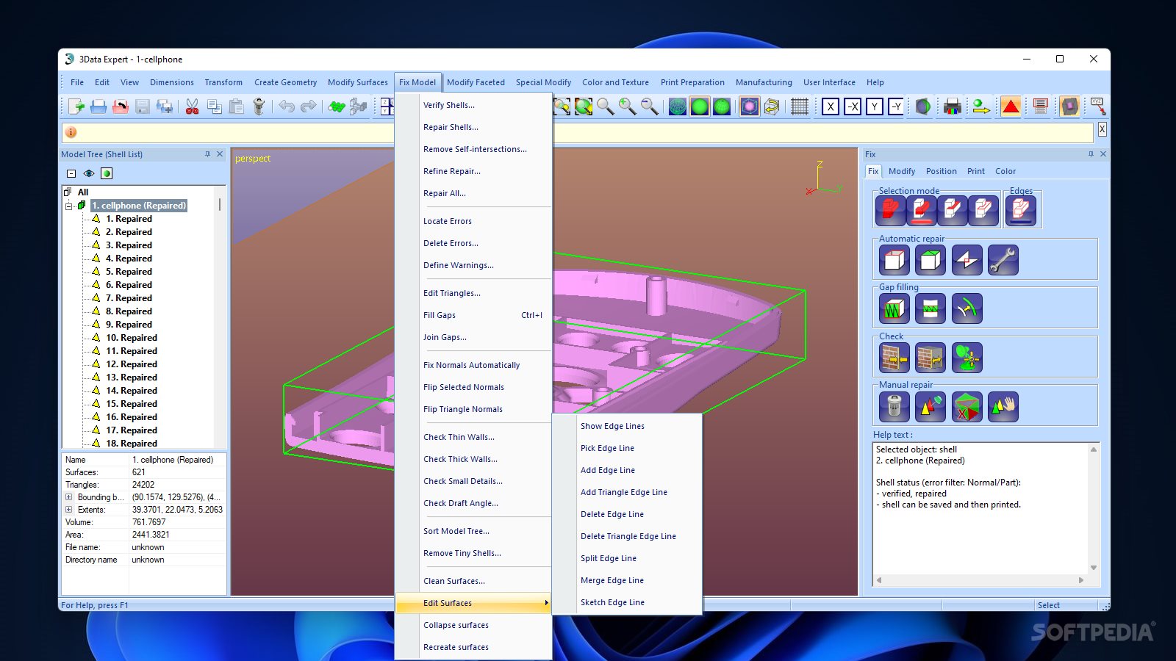
Task: Expand the Extents property row
Action: (x=69, y=510)
